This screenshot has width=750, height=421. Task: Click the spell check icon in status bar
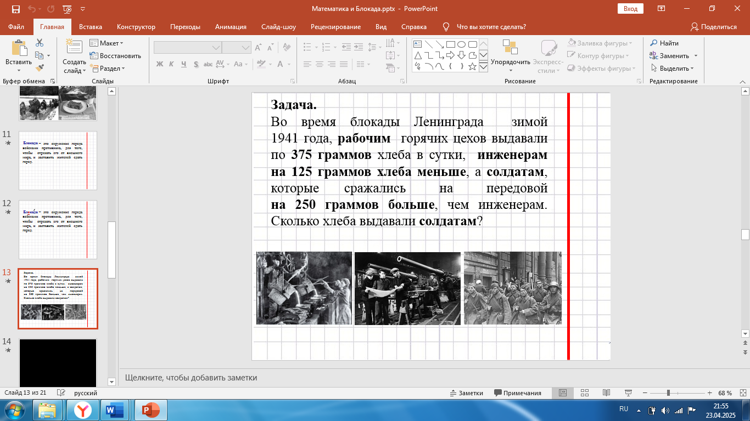tap(61, 393)
